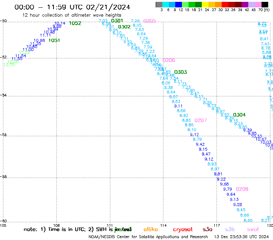Screen dimensions: 273x240
Task: Click the cryosat satellite legend label
Action: tap(183, 230)
